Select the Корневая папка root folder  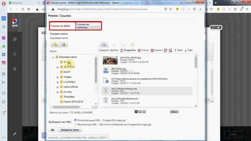tap(68, 57)
